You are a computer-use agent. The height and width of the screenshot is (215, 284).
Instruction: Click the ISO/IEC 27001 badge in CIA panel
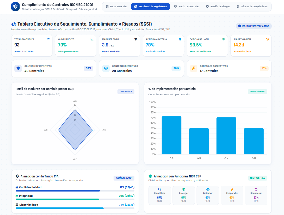click(x=124, y=178)
